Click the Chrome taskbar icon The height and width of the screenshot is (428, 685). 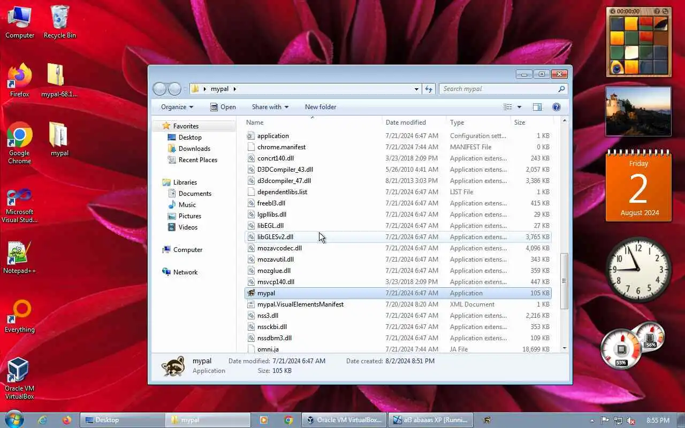[288, 420]
